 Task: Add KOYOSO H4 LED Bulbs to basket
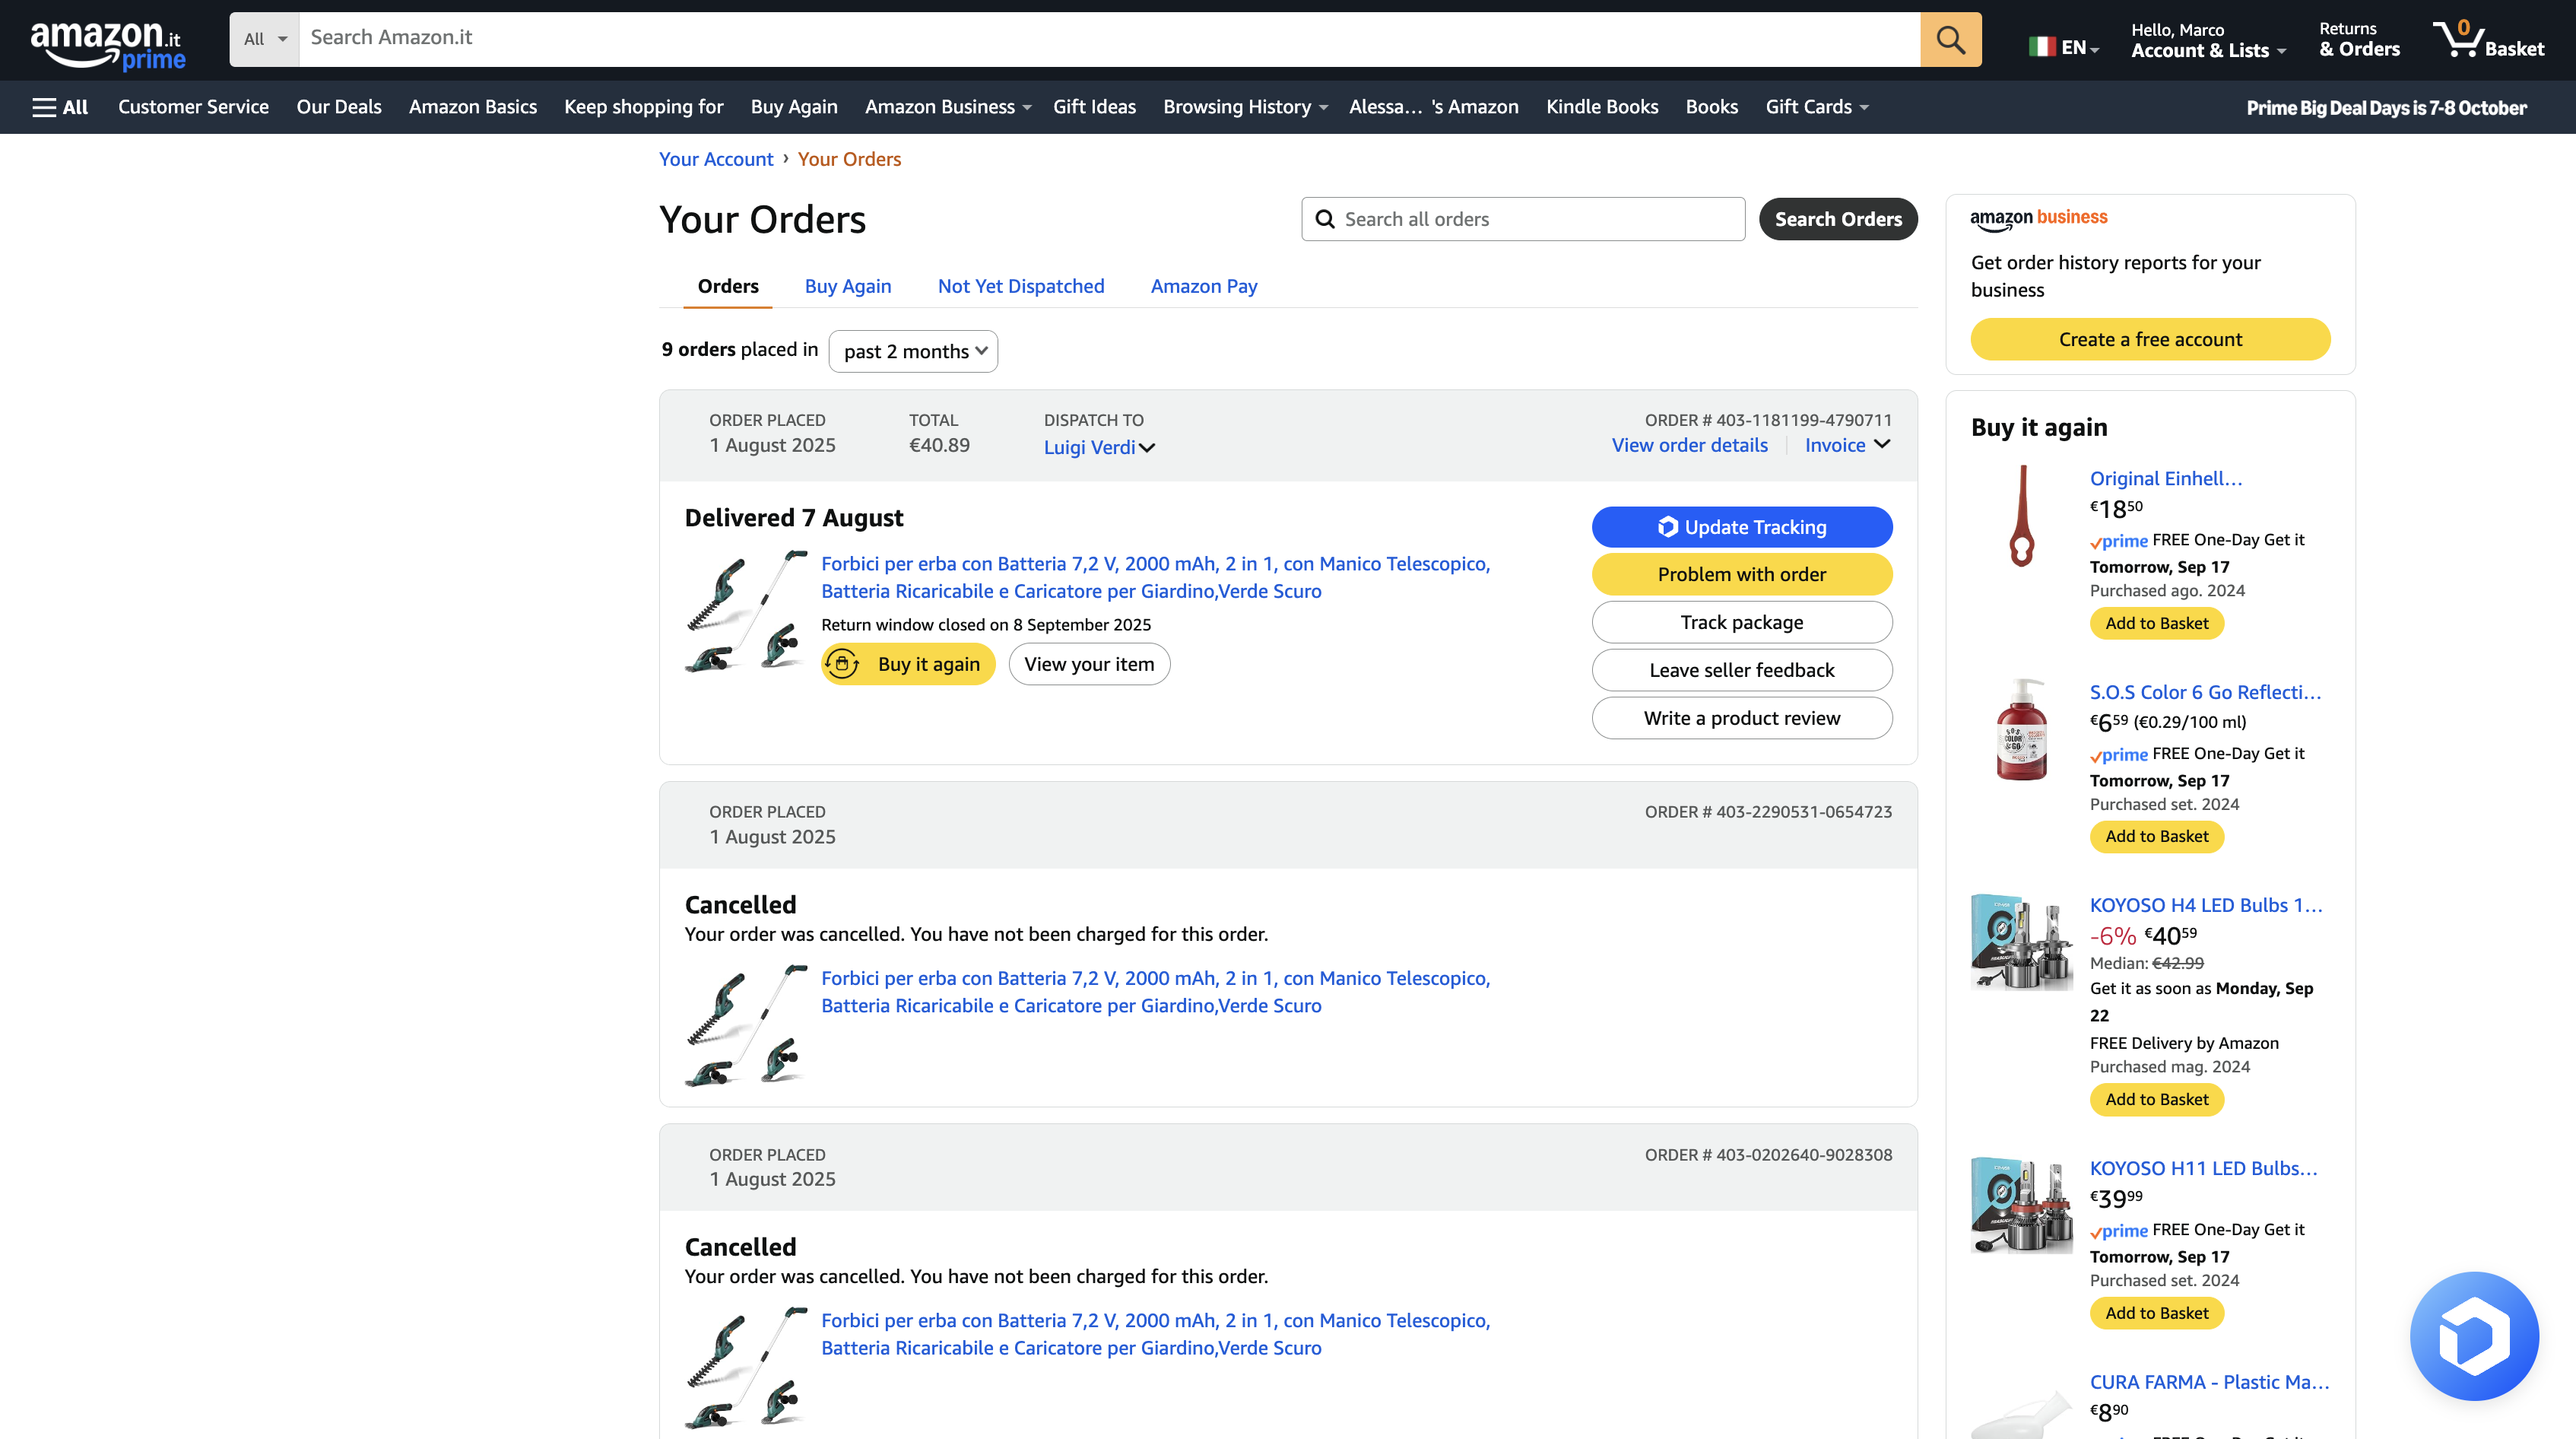pos(2157,1099)
